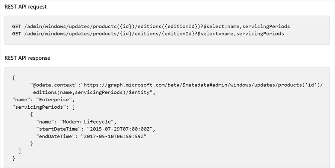Click the startDateTime value 2015-07-29T07:00:00Z
The width and height of the screenshot is (335, 168).
tap(121, 129)
